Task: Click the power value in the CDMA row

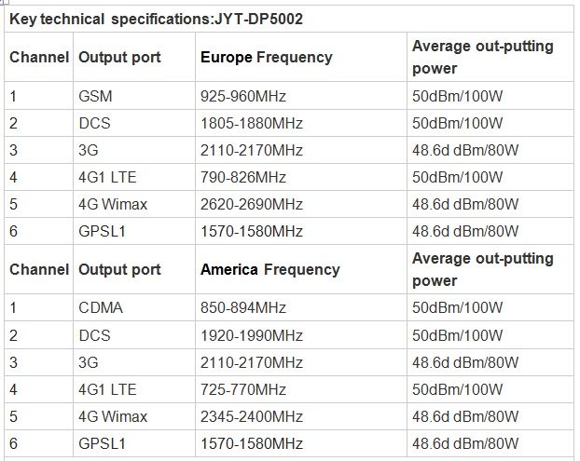Action: [x=458, y=308]
